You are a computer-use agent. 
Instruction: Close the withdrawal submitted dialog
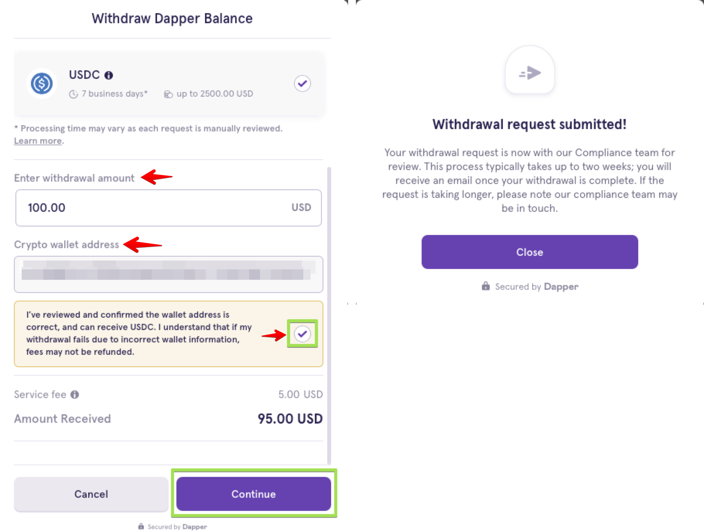pos(530,252)
